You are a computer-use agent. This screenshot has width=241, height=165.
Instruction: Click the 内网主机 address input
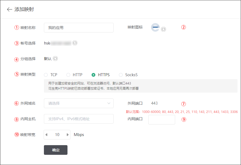[78, 119]
